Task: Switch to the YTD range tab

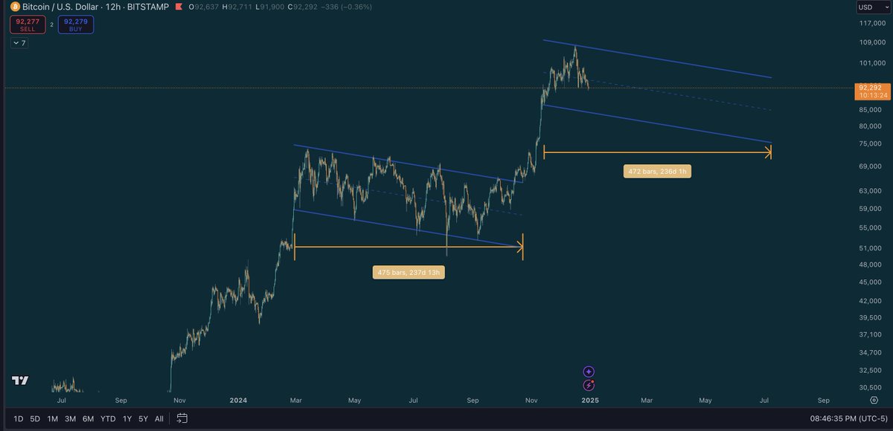Action: click(x=107, y=418)
